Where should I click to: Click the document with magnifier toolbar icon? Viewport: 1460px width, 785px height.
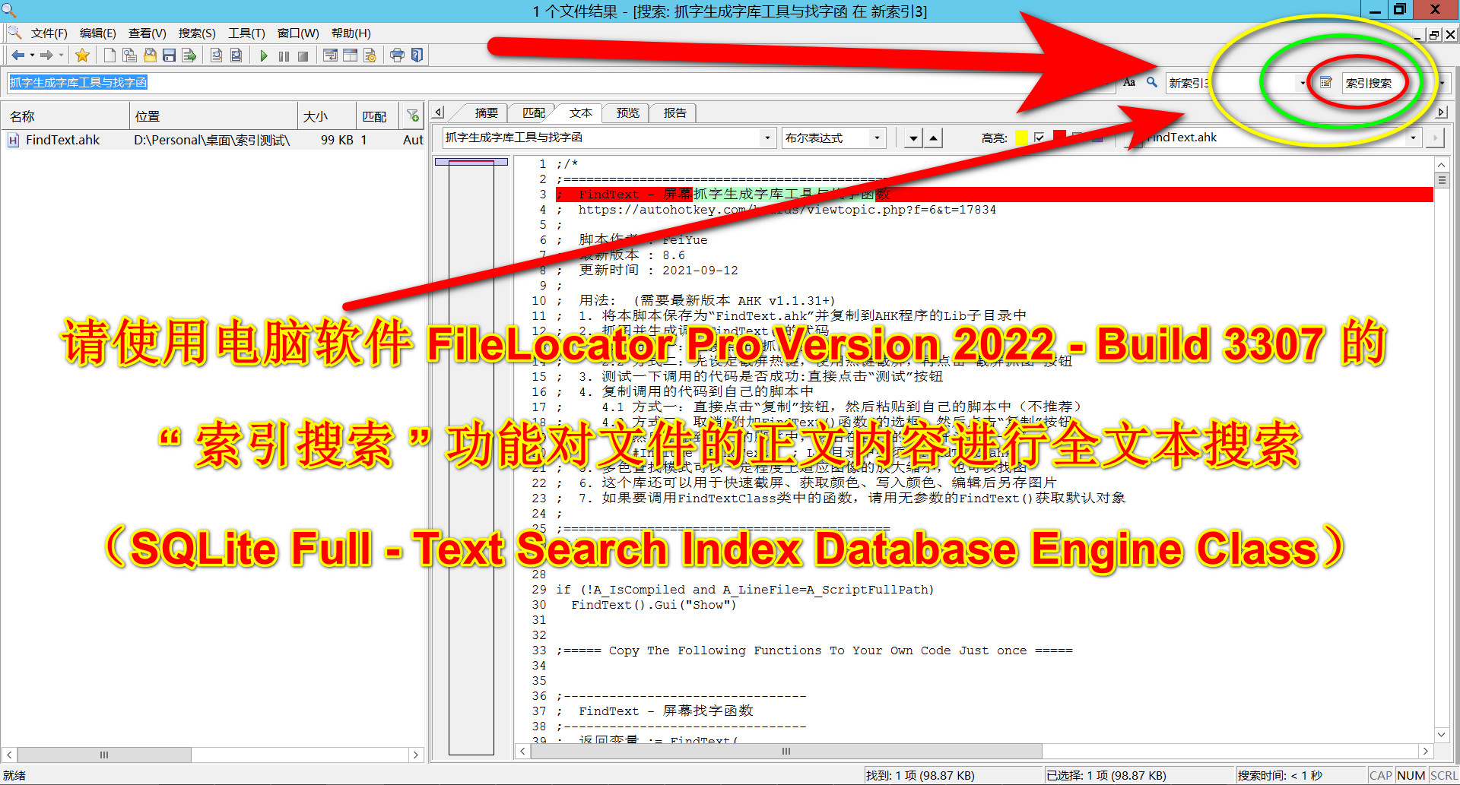coord(217,55)
